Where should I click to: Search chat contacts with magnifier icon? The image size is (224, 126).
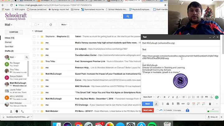[x=27, y=57]
